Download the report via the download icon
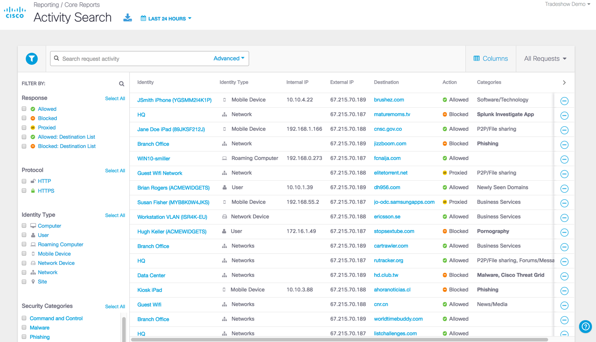The height and width of the screenshot is (342, 596). tap(127, 18)
